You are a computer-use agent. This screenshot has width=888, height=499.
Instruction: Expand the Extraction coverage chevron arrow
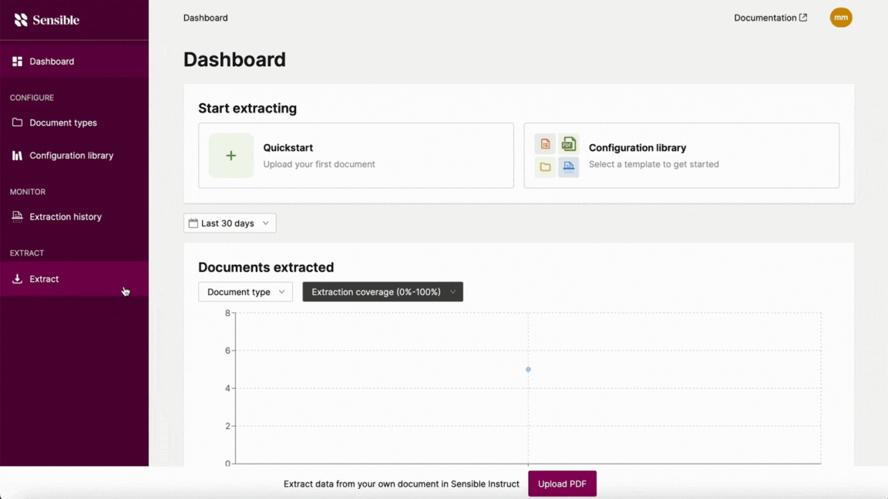click(x=452, y=292)
